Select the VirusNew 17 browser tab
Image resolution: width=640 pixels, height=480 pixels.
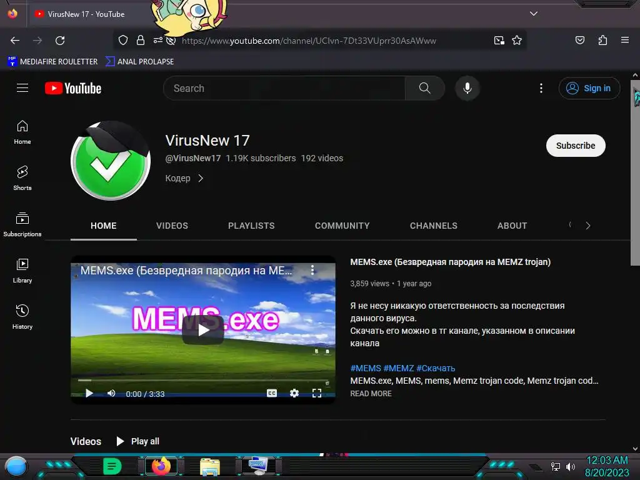[x=86, y=14]
